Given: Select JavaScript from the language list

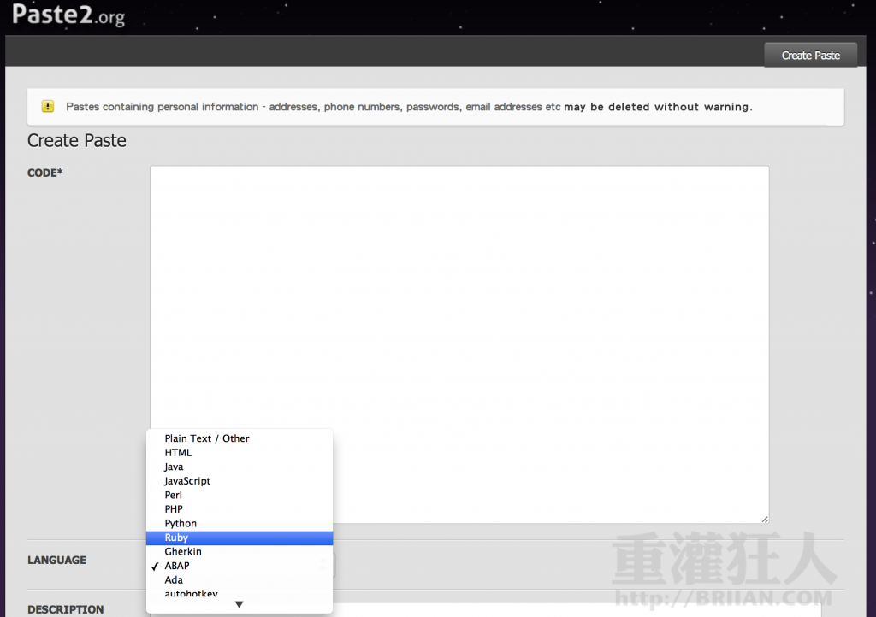Looking at the screenshot, I should point(187,481).
